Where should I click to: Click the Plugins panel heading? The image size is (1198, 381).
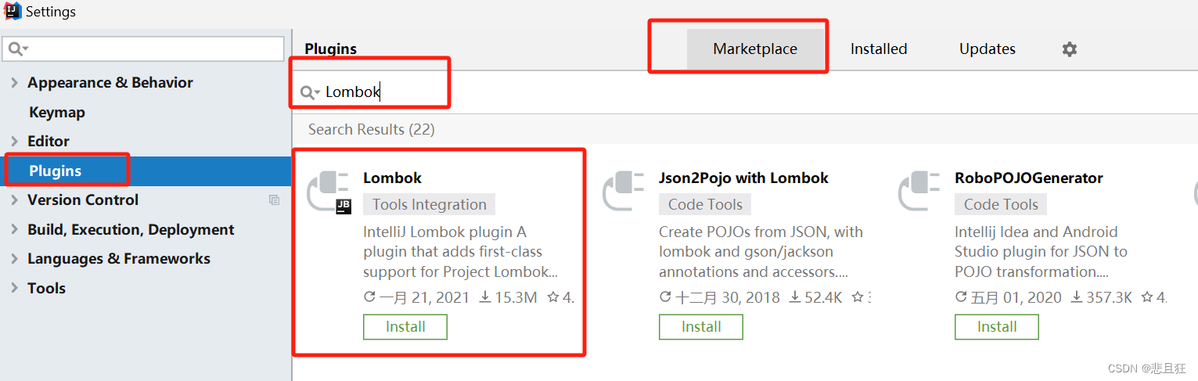click(331, 49)
